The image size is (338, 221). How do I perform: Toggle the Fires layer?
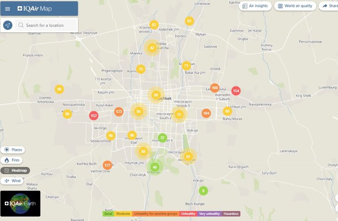pyautogui.click(x=12, y=160)
